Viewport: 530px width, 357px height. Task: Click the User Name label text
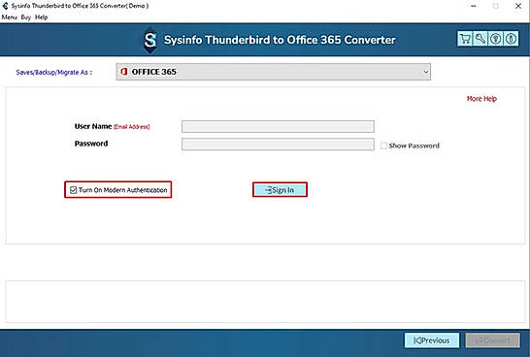tap(93, 126)
